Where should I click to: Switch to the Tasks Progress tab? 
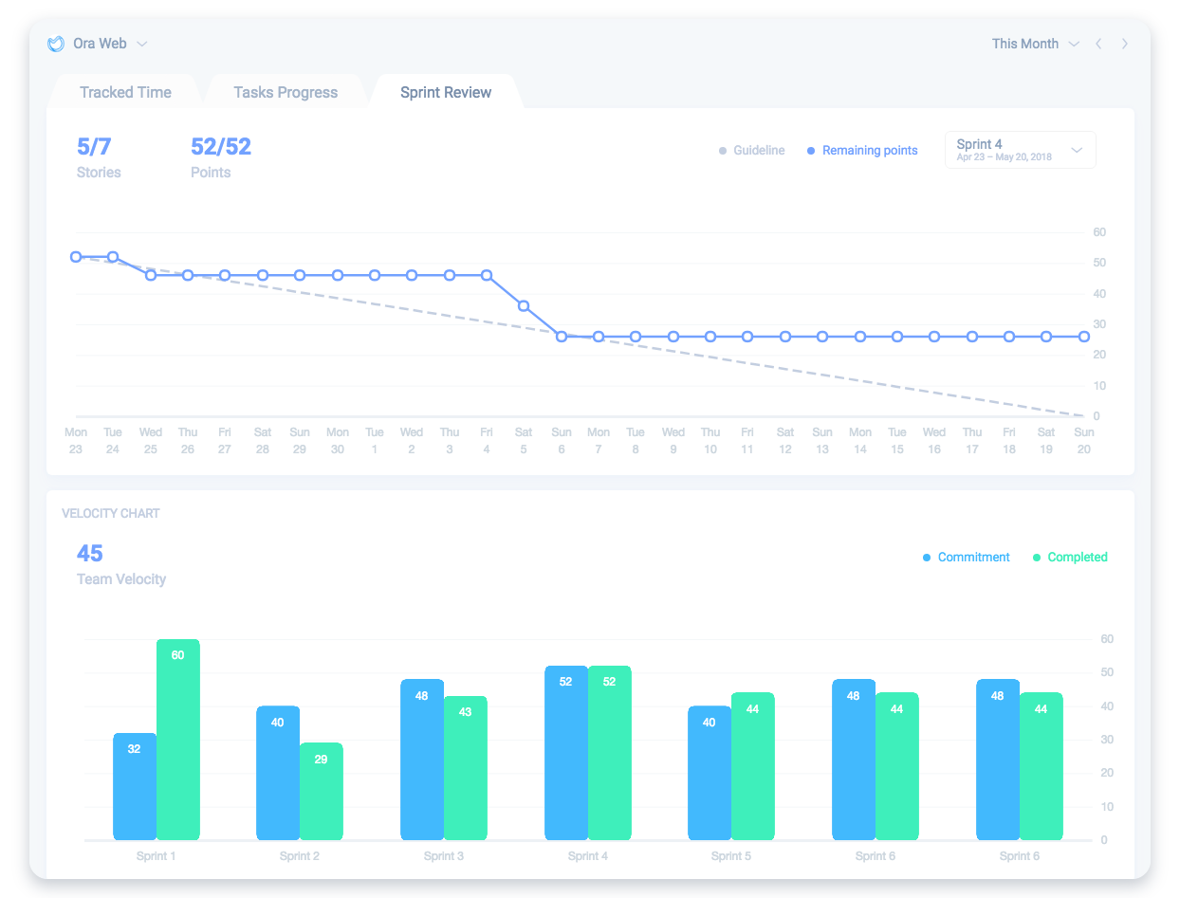[x=285, y=91]
